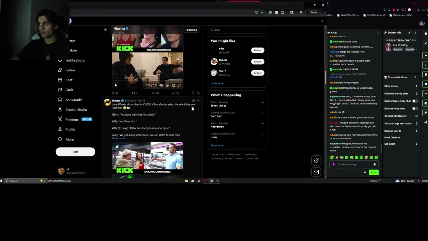428x241 pixels.
Task: Open AI Chat Moderation external link
Action: (x=416, y=116)
